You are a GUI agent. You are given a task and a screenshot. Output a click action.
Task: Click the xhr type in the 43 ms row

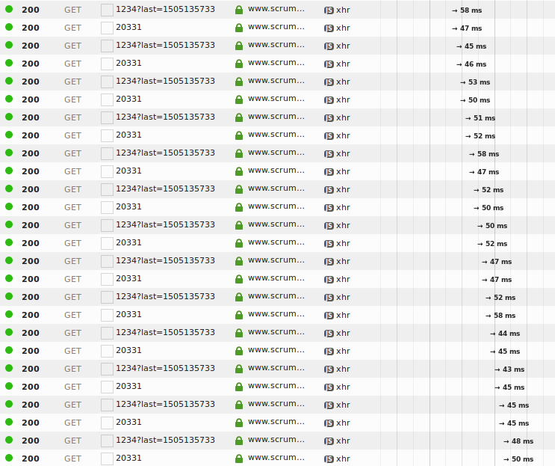(343, 370)
